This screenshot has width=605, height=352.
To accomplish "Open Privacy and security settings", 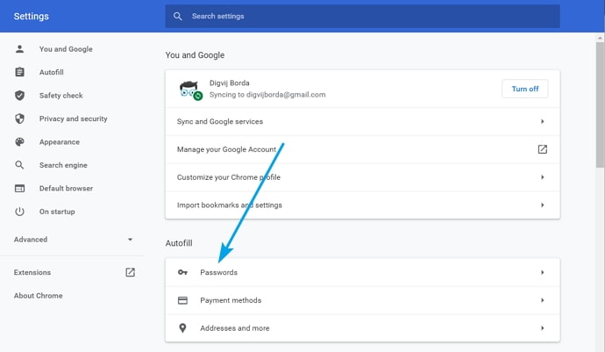I will click(x=74, y=119).
